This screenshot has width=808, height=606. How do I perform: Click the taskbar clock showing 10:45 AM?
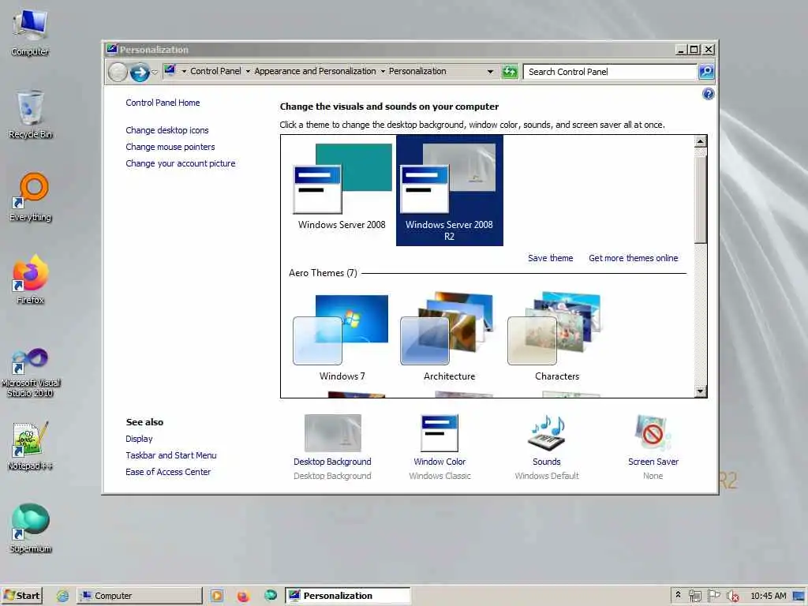tap(769, 596)
